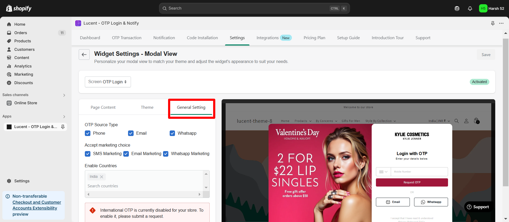Open country code dropdown in preview
This screenshot has width=509, height=222.
coord(383,172)
